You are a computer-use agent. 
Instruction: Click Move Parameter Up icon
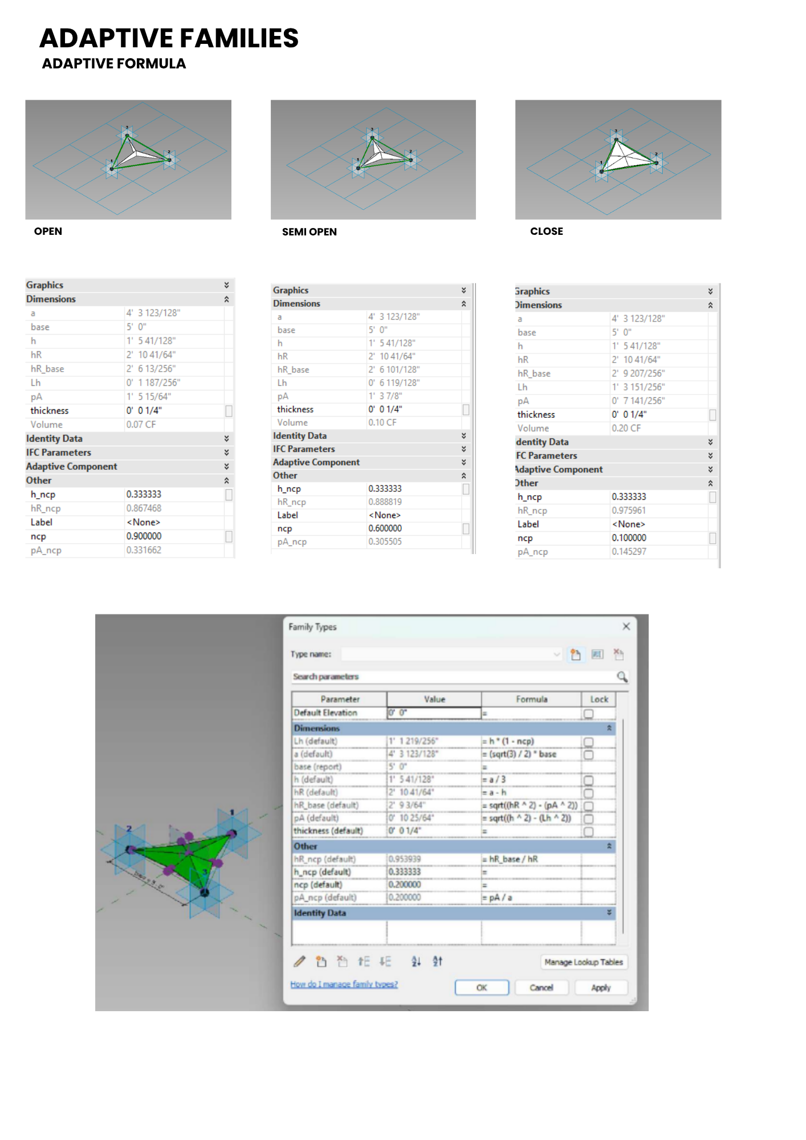pyautogui.click(x=364, y=962)
